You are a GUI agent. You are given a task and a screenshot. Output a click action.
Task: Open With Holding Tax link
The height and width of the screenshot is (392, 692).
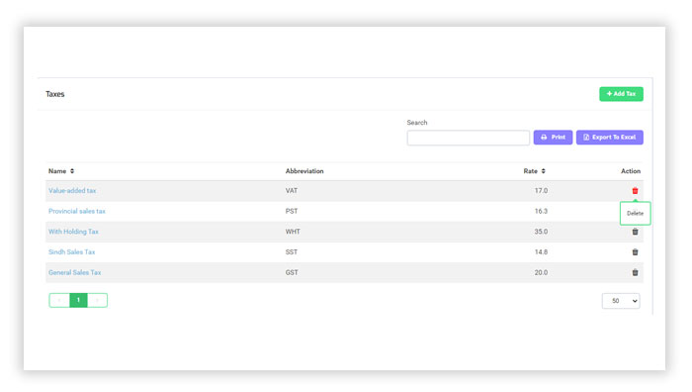[73, 232]
